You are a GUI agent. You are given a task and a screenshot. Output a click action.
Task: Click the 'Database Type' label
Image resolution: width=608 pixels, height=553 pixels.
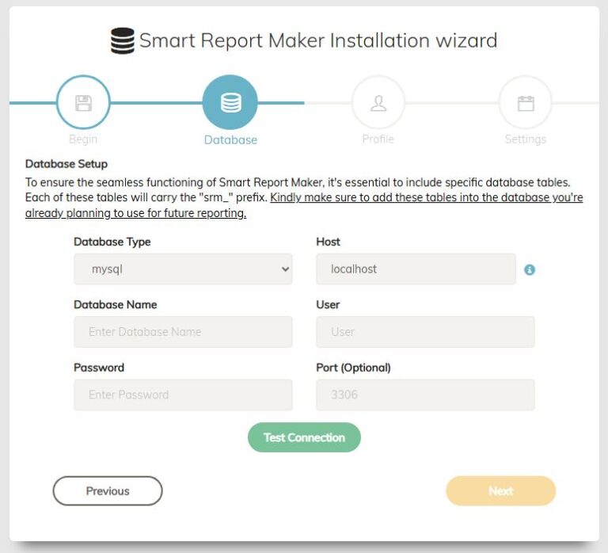pos(112,242)
